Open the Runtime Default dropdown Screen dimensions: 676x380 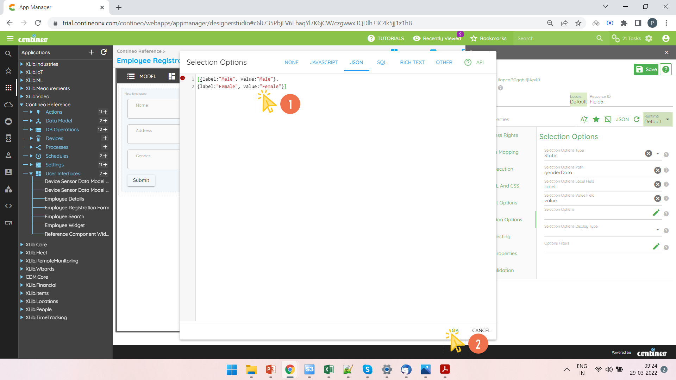667,119
